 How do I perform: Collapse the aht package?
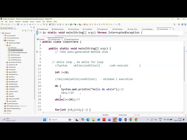(x=5, y=45)
